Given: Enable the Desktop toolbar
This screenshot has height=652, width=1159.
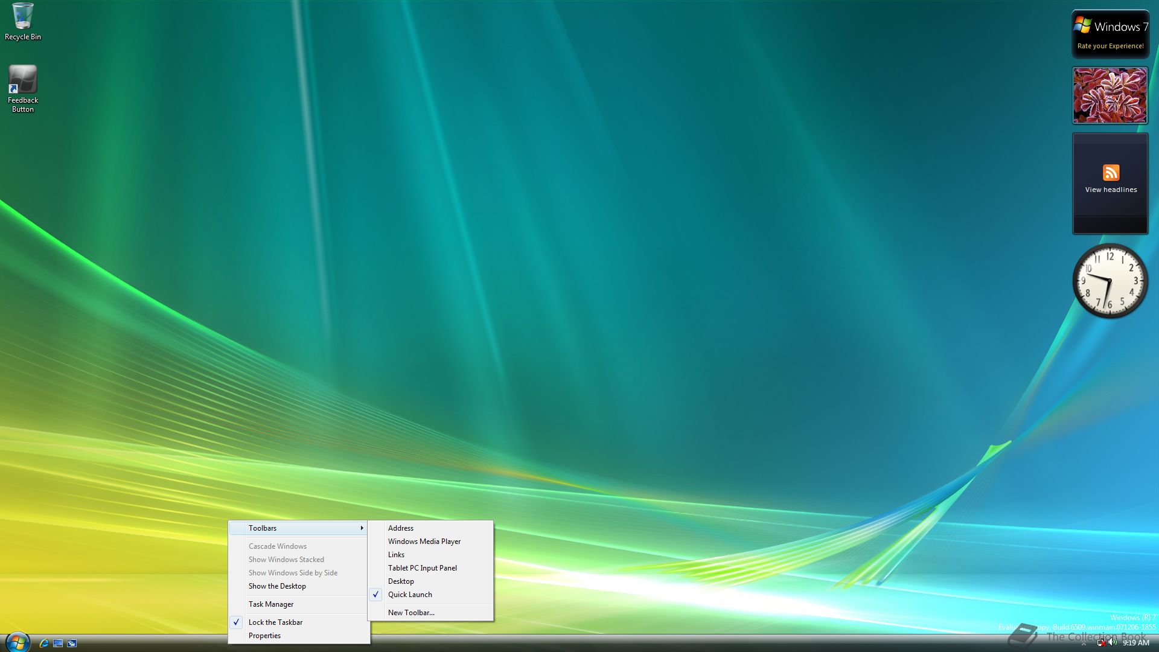Looking at the screenshot, I should pos(430,581).
